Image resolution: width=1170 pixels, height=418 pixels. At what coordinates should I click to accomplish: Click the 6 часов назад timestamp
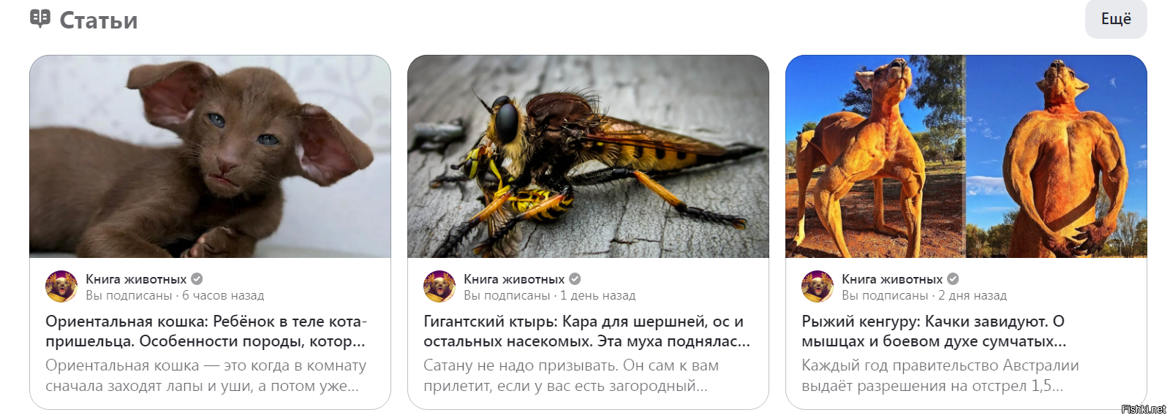click(223, 295)
